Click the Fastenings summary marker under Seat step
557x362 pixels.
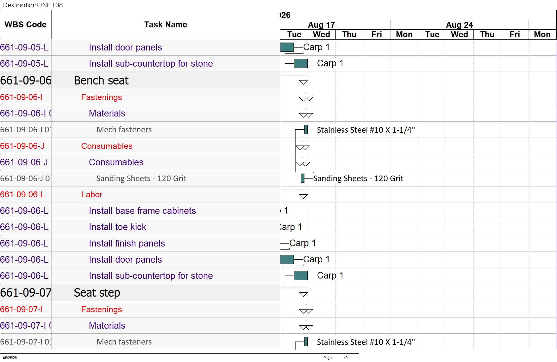coord(306,311)
